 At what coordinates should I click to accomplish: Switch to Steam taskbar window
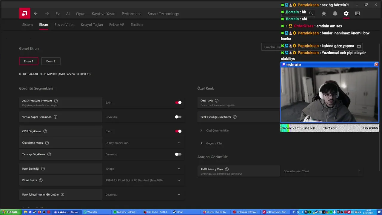(186, 212)
